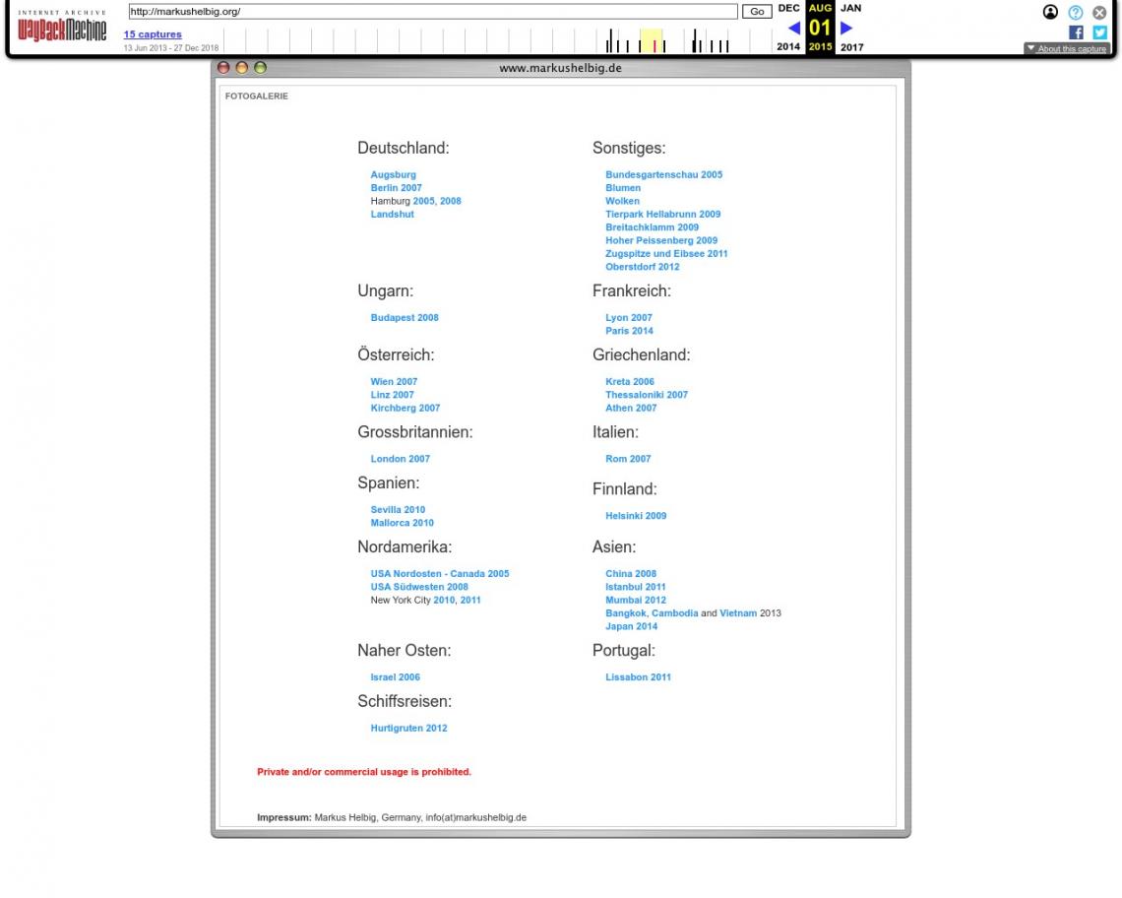Share capture on Facebook
Screen dimensions: 1122x898
[x=1076, y=32]
